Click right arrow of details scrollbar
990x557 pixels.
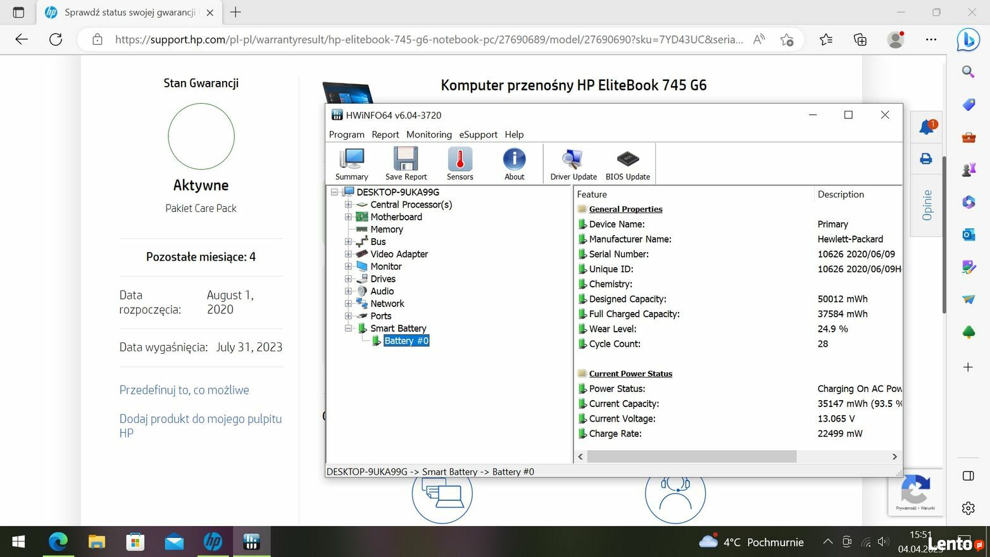[x=894, y=456]
